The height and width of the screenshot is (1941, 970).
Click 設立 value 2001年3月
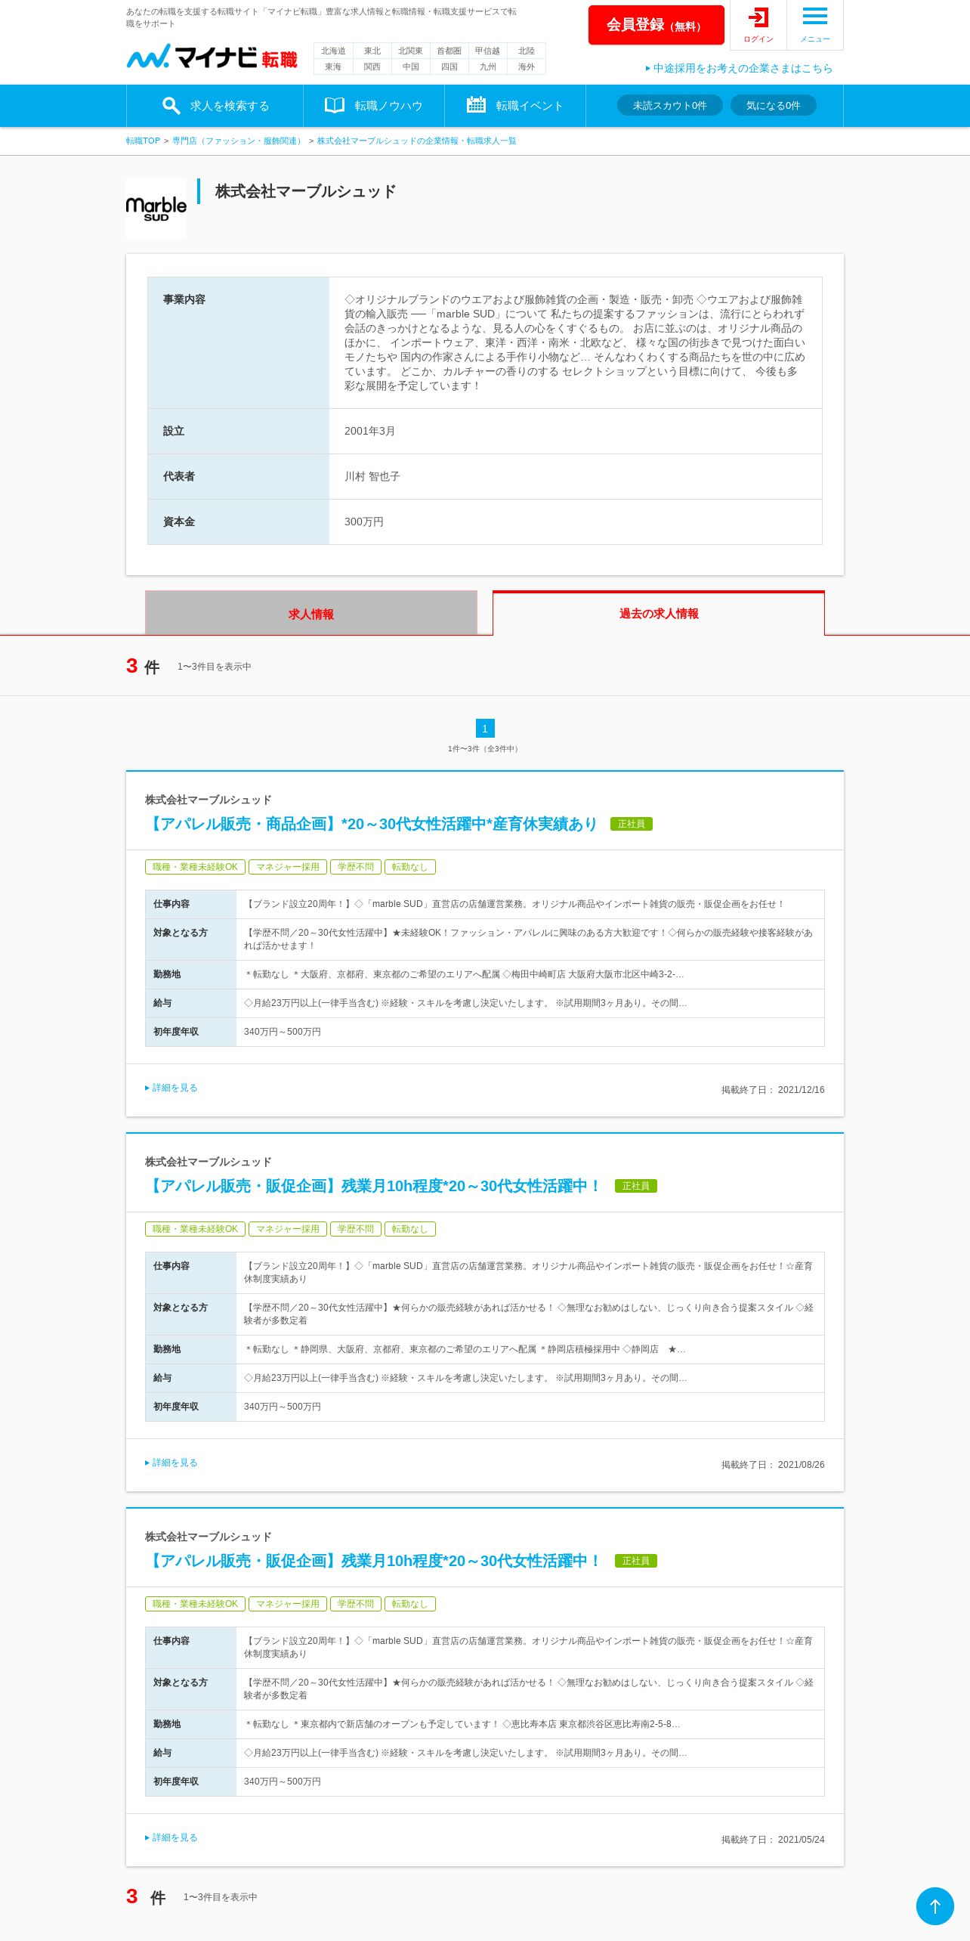click(370, 431)
